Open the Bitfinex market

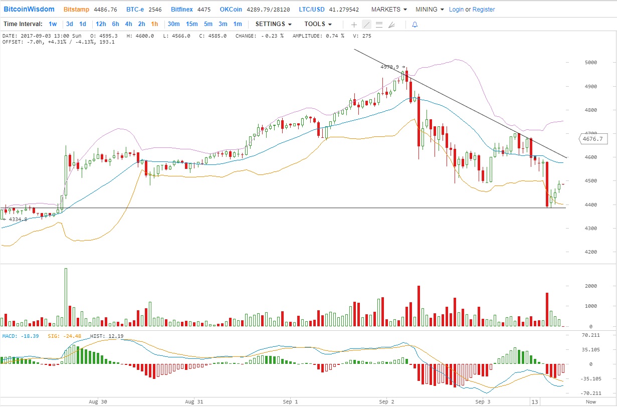tap(183, 10)
